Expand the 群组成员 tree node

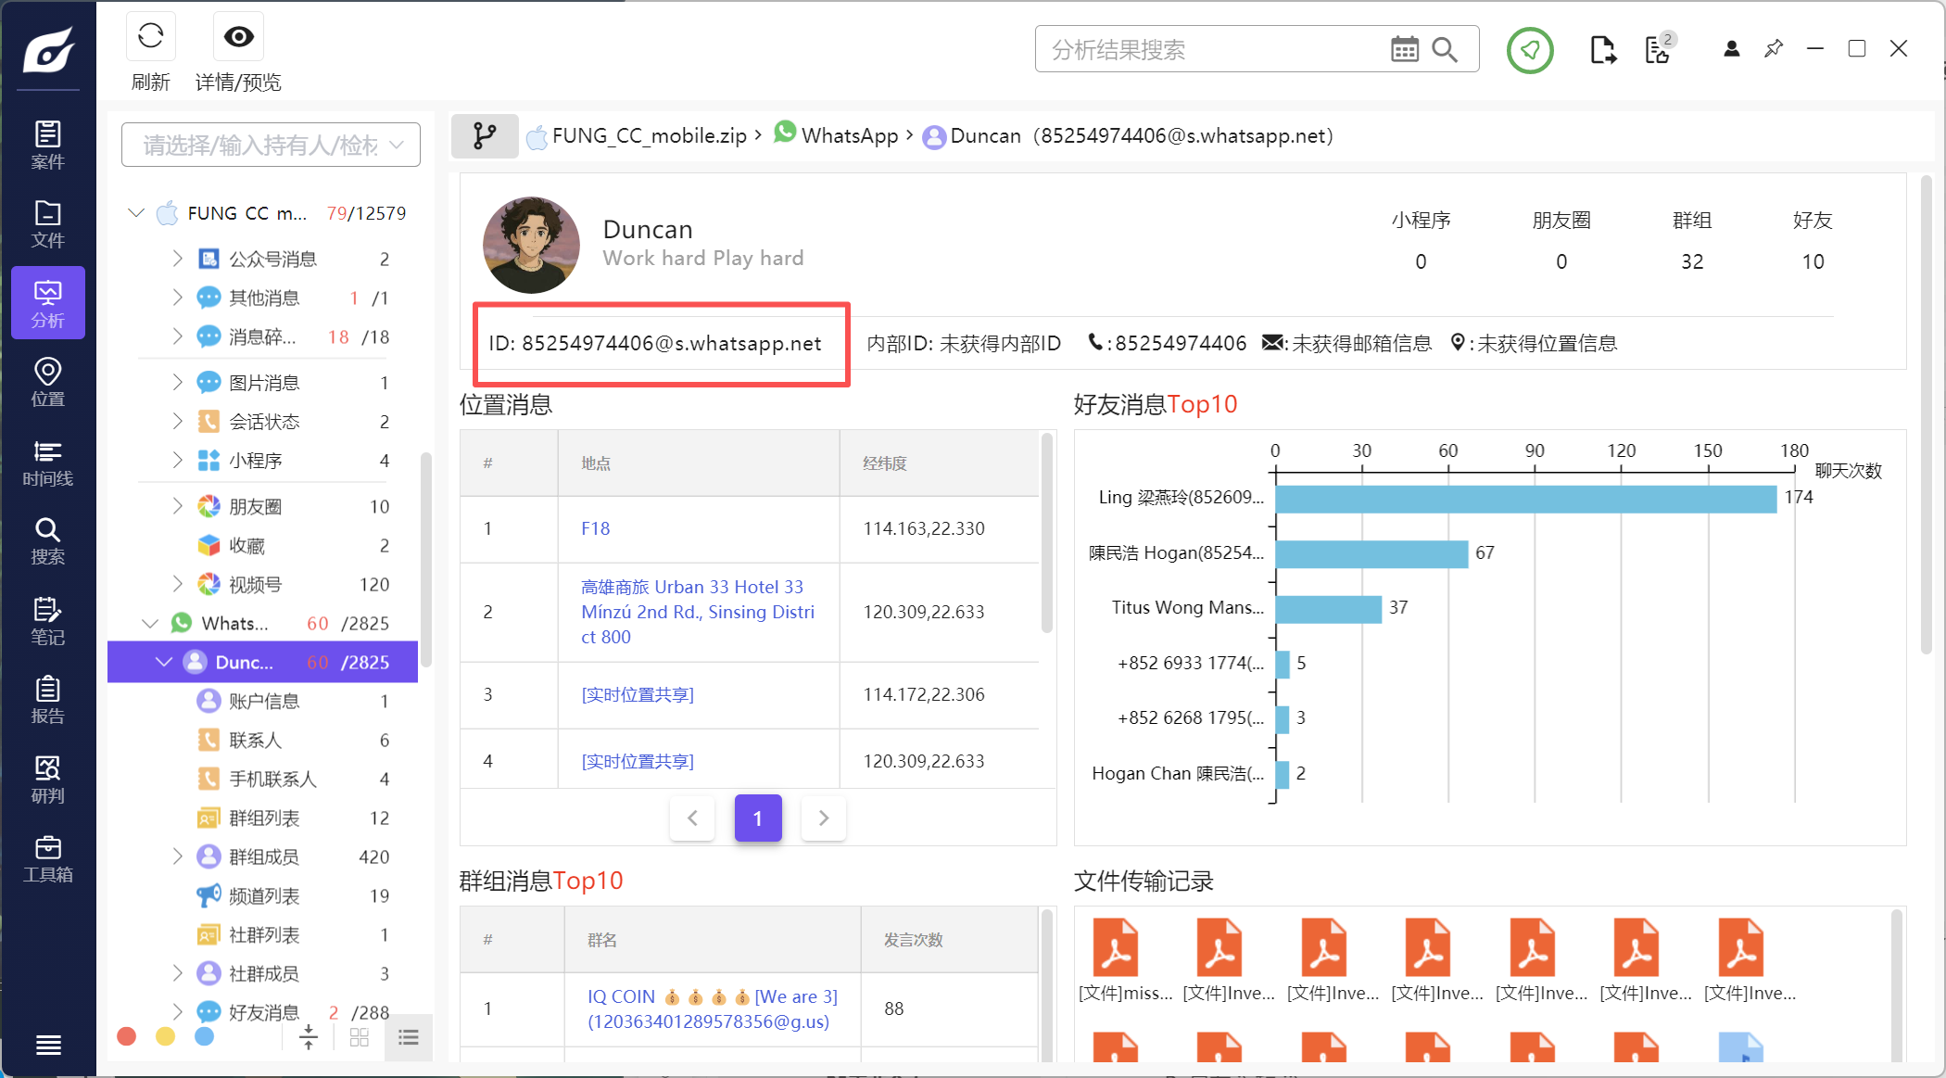tap(177, 856)
